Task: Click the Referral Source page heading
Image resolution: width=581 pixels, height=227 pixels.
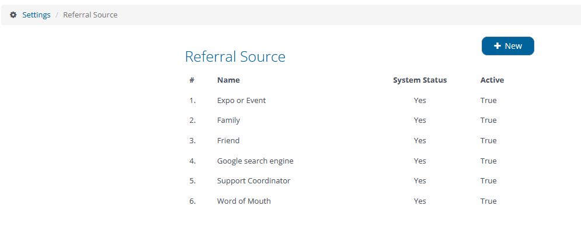Action: click(235, 57)
